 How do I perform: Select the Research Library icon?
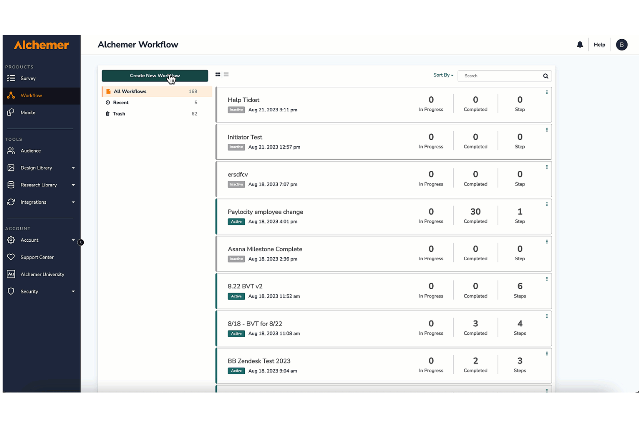pos(11,185)
